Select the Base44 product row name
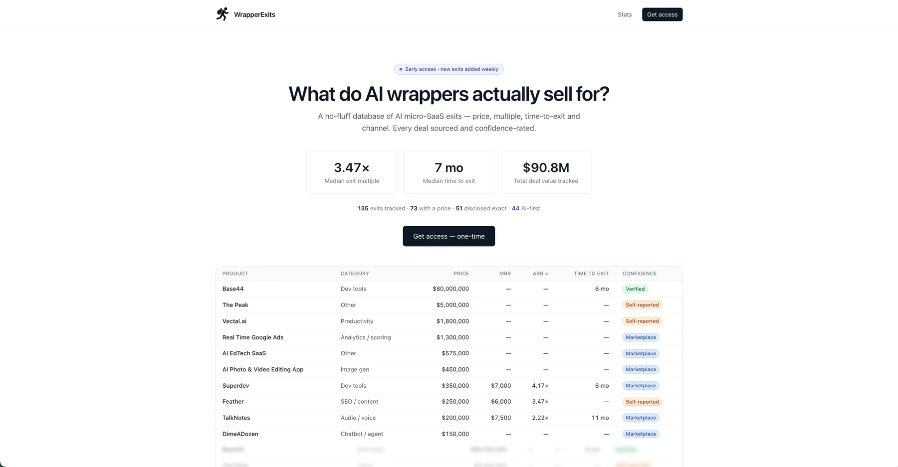The height and width of the screenshot is (467, 898). tap(233, 289)
